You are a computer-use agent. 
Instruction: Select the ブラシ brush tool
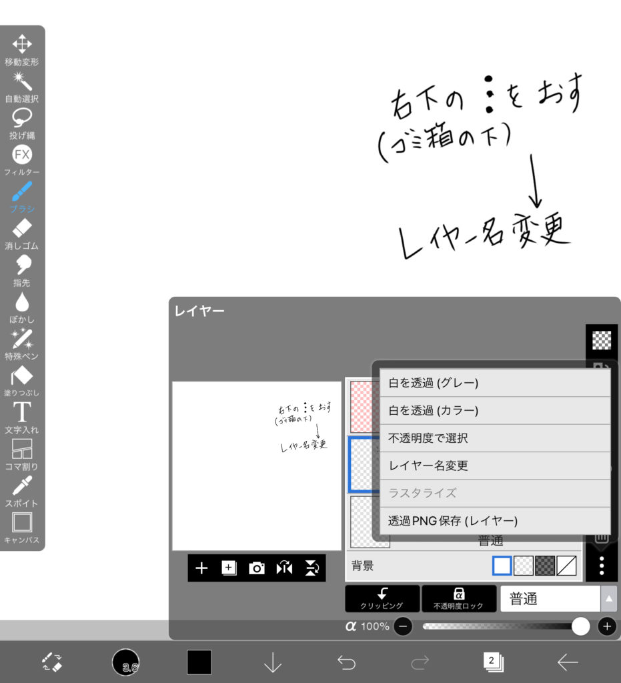click(x=22, y=197)
